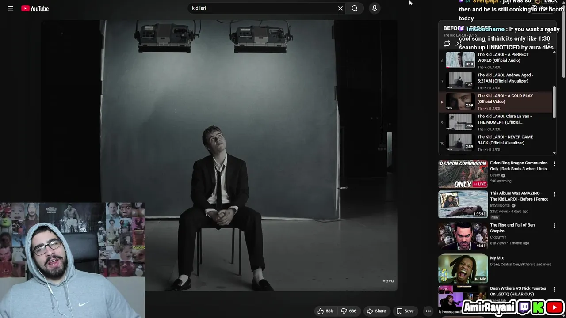
Task: Click the 686 dislike count
Action: [352, 311]
